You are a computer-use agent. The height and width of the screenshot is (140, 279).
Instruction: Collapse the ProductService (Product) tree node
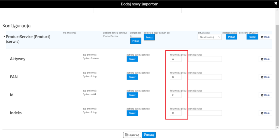(x=4, y=37)
